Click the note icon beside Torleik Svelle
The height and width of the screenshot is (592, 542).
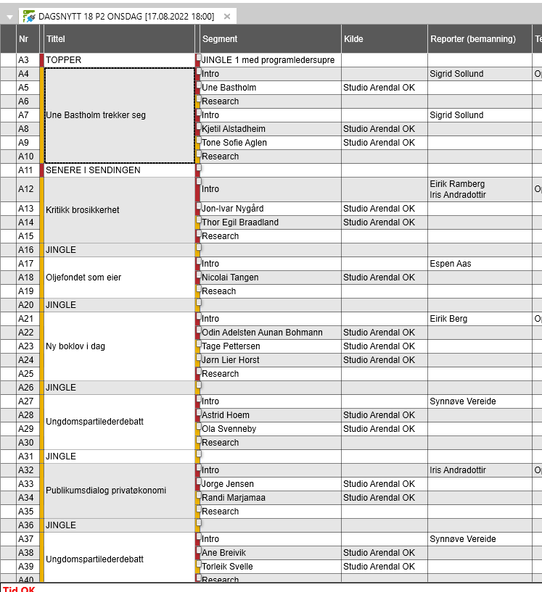[198, 564]
